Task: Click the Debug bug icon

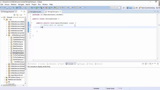Action: click(32, 8)
